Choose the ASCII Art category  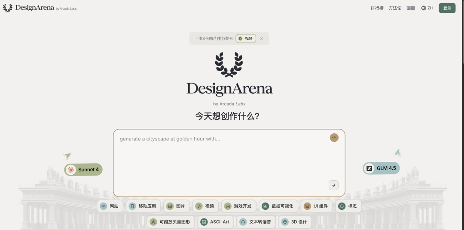[215, 222]
